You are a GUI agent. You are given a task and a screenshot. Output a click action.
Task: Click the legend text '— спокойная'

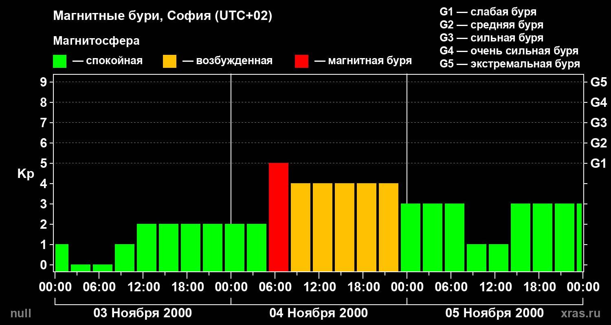(108, 61)
